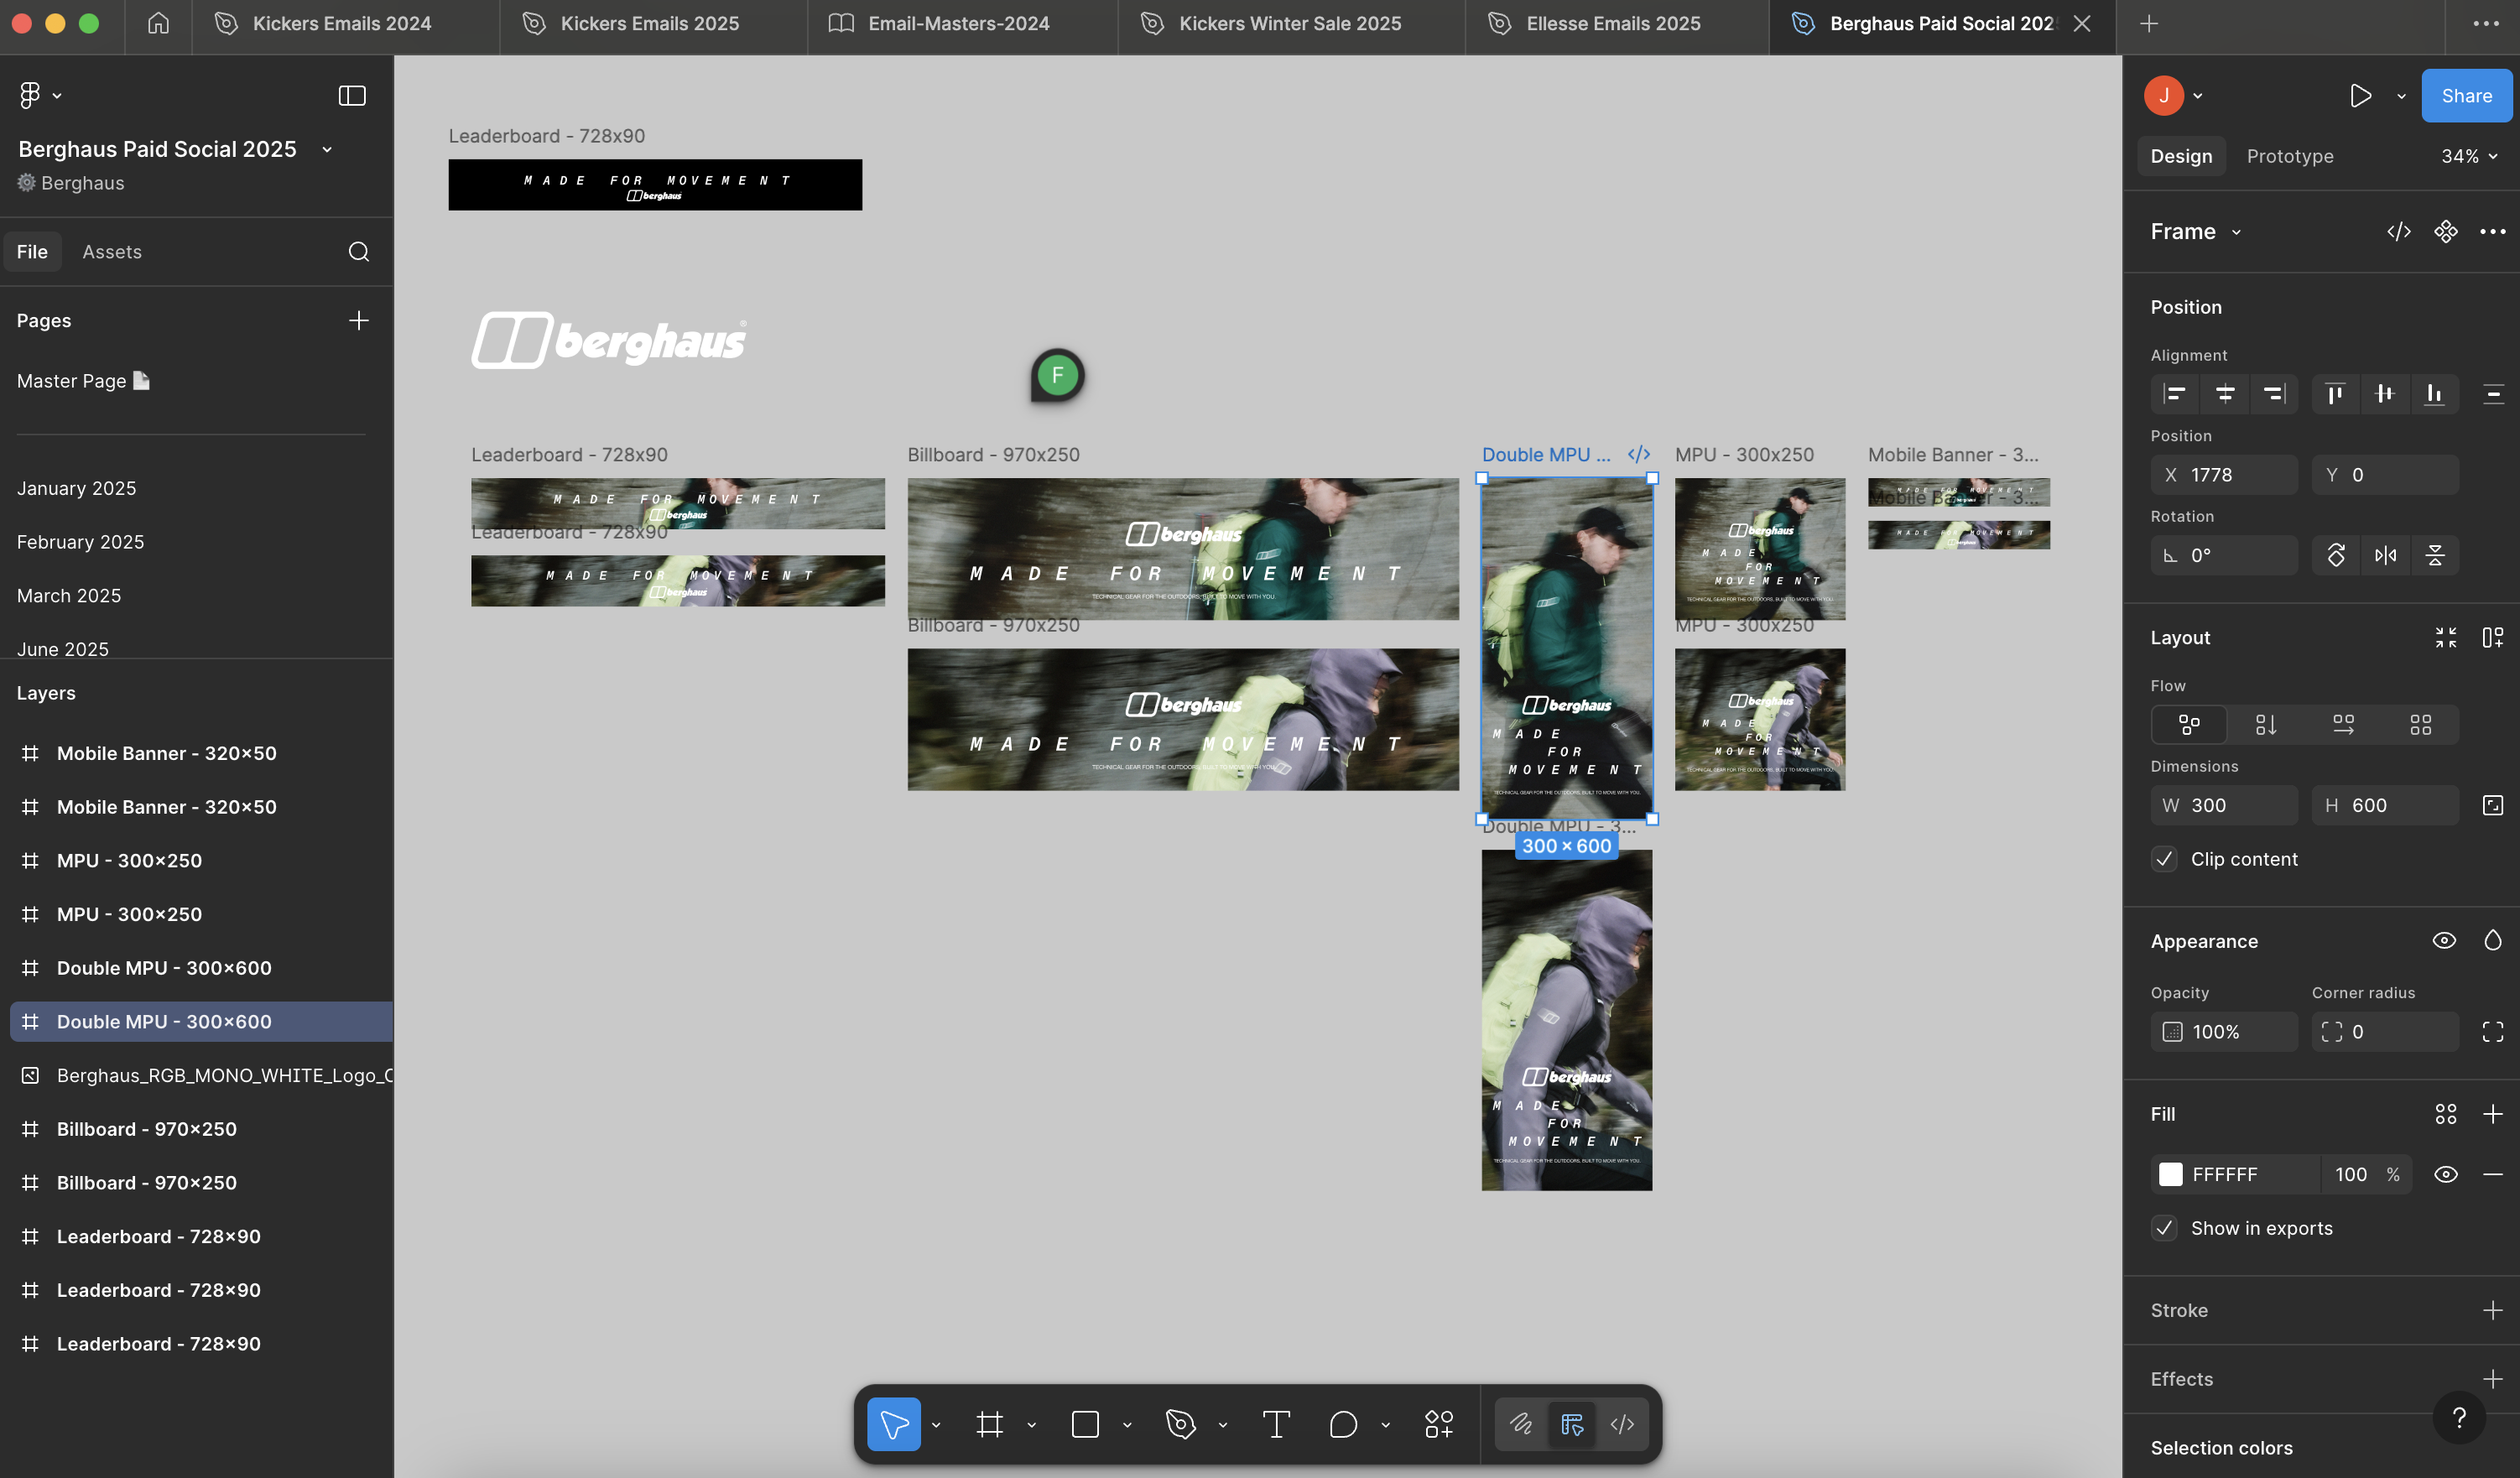
Task: Uncheck the Clip content checkbox
Action: tap(2165, 859)
